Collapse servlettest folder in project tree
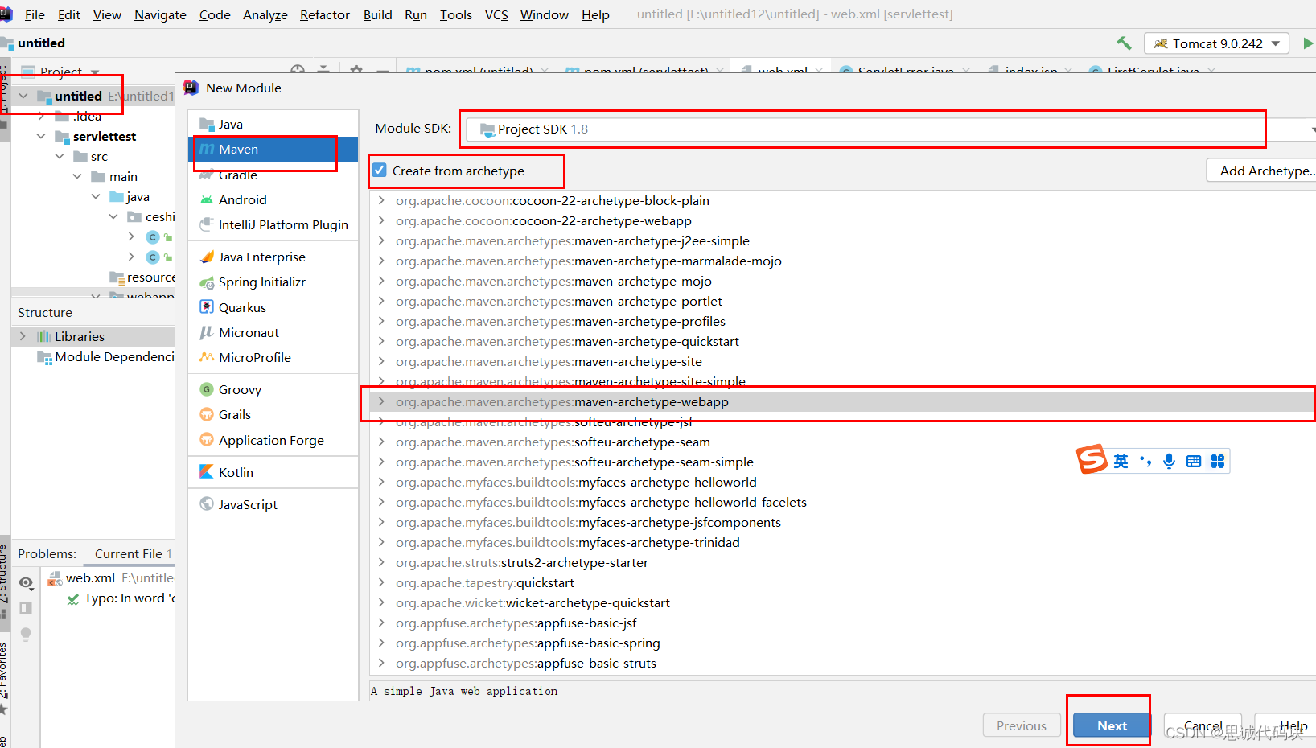This screenshot has height=748, width=1316. click(41, 136)
